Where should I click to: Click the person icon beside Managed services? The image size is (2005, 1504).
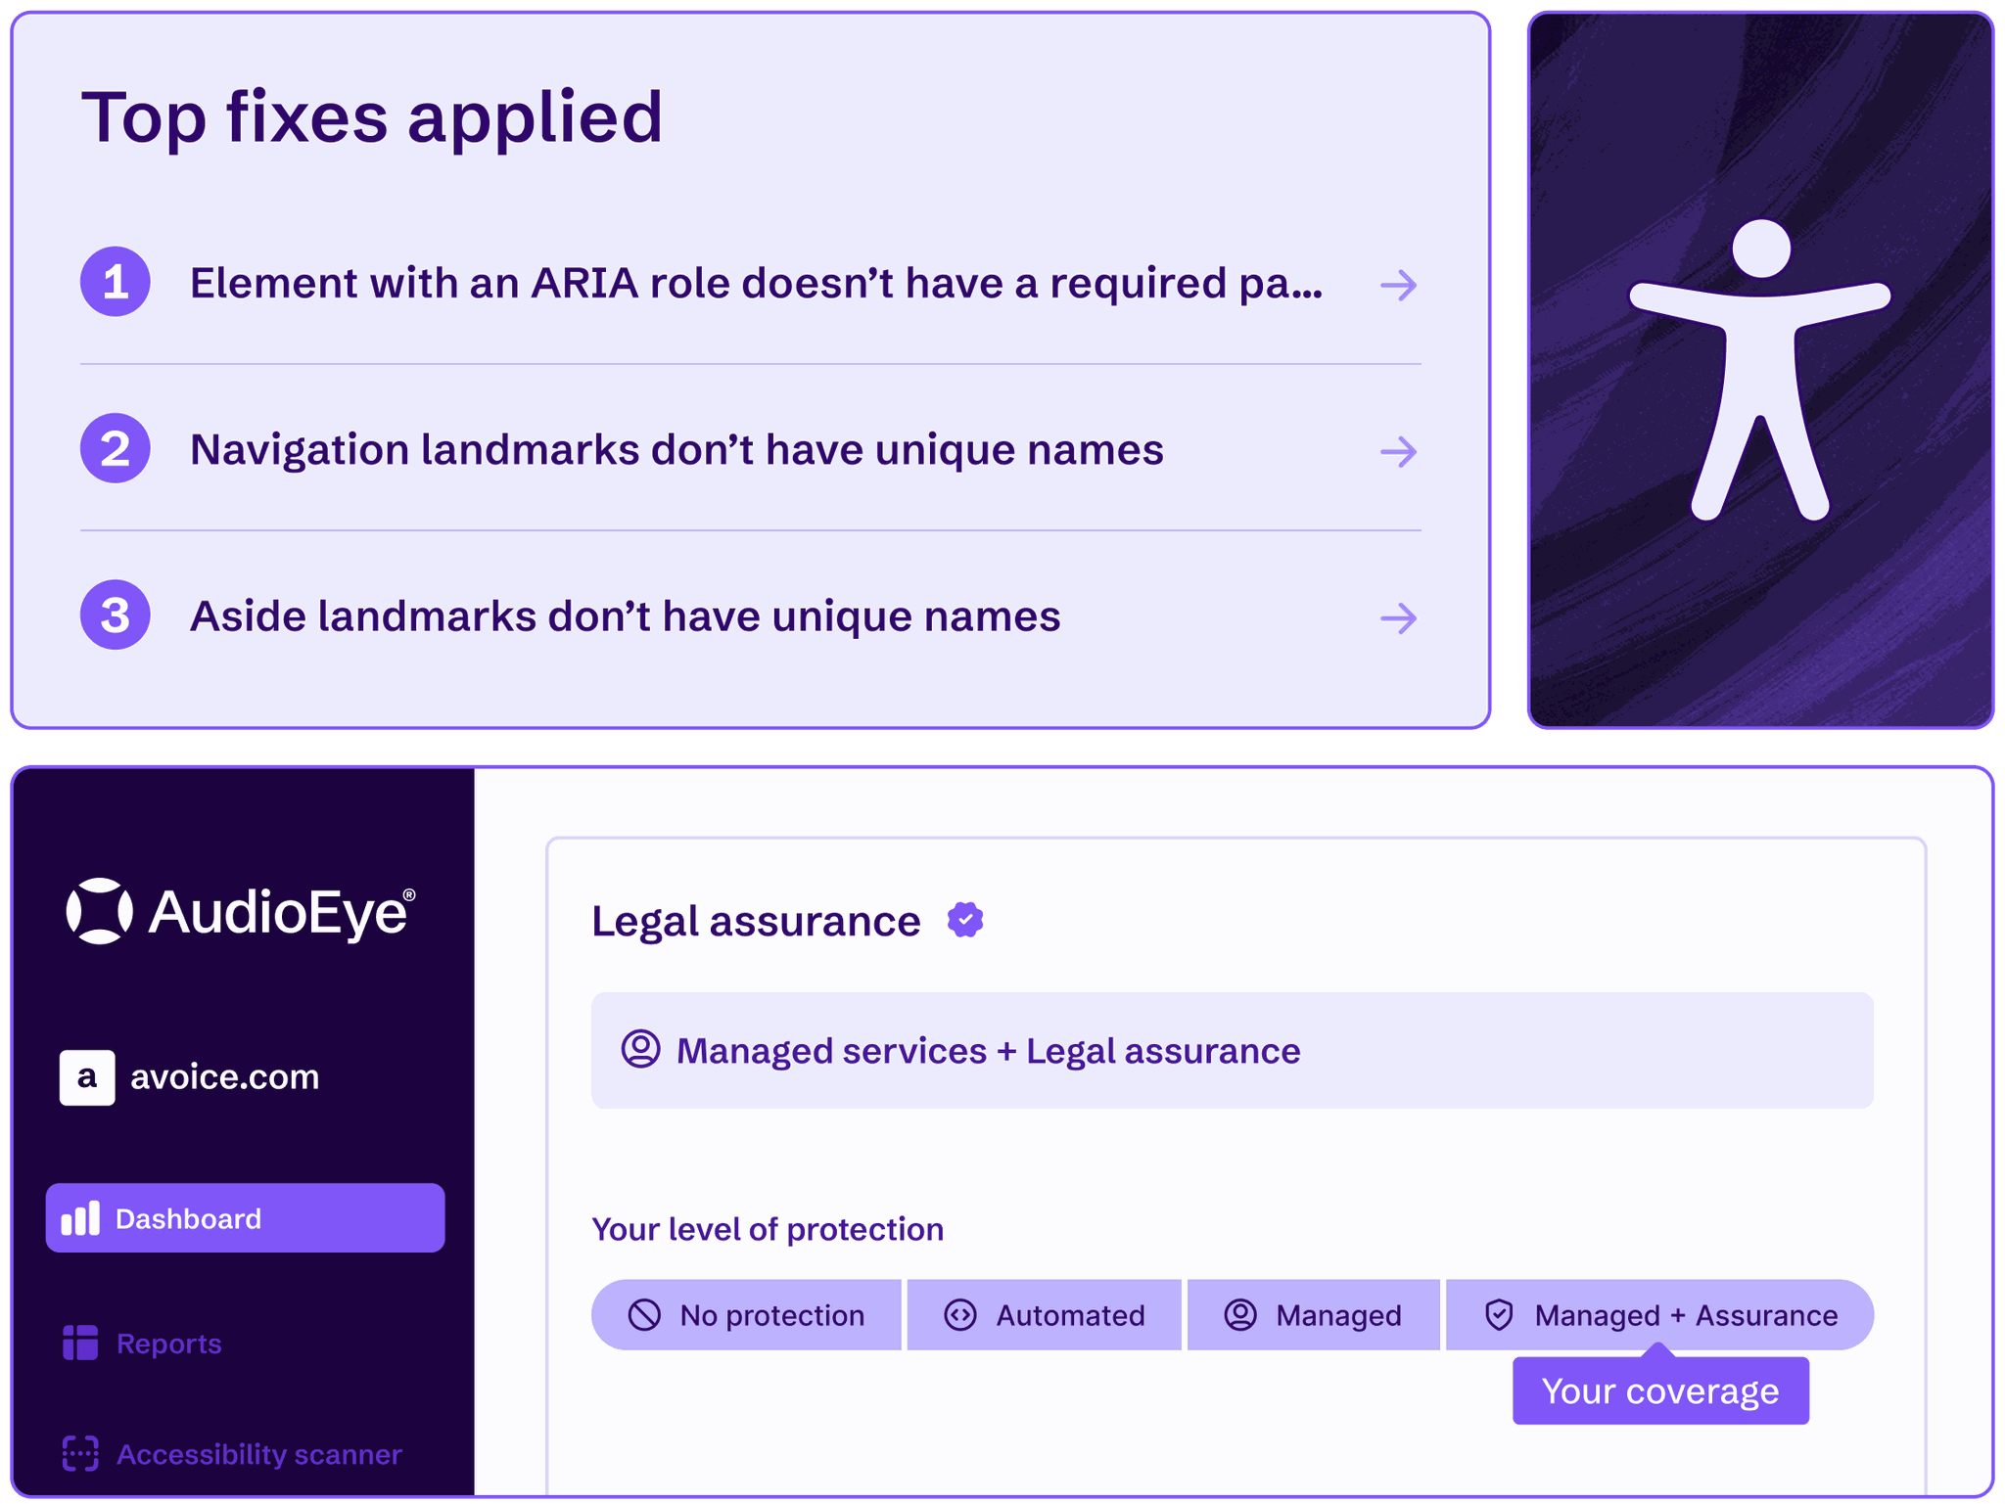pos(642,1050)
